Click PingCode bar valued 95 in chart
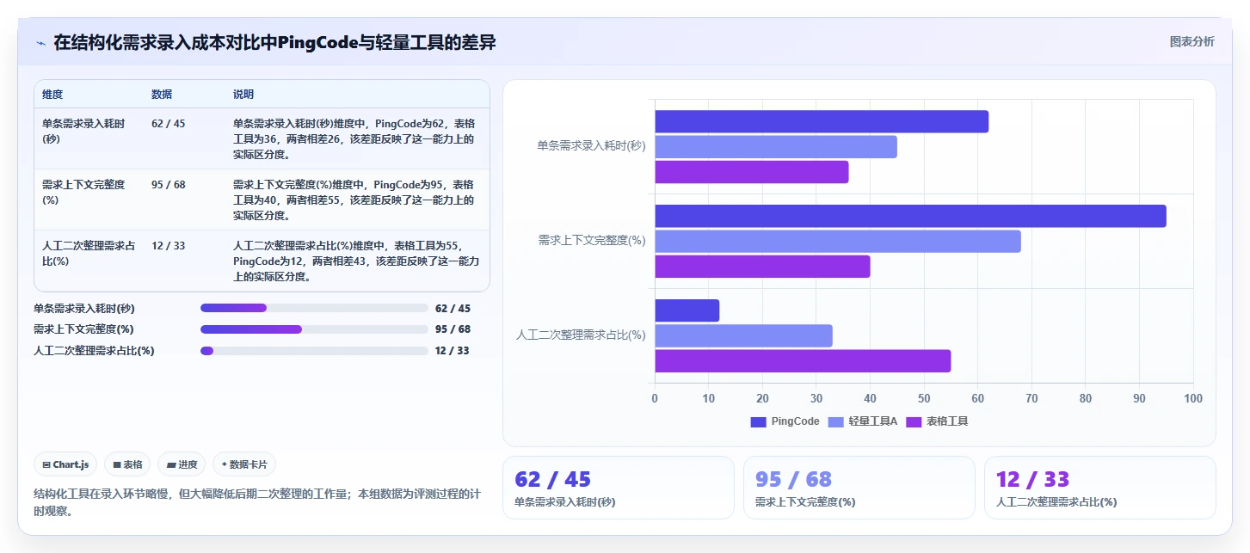The height and width of the screenshot is (553, 1250). pos(910,216)
